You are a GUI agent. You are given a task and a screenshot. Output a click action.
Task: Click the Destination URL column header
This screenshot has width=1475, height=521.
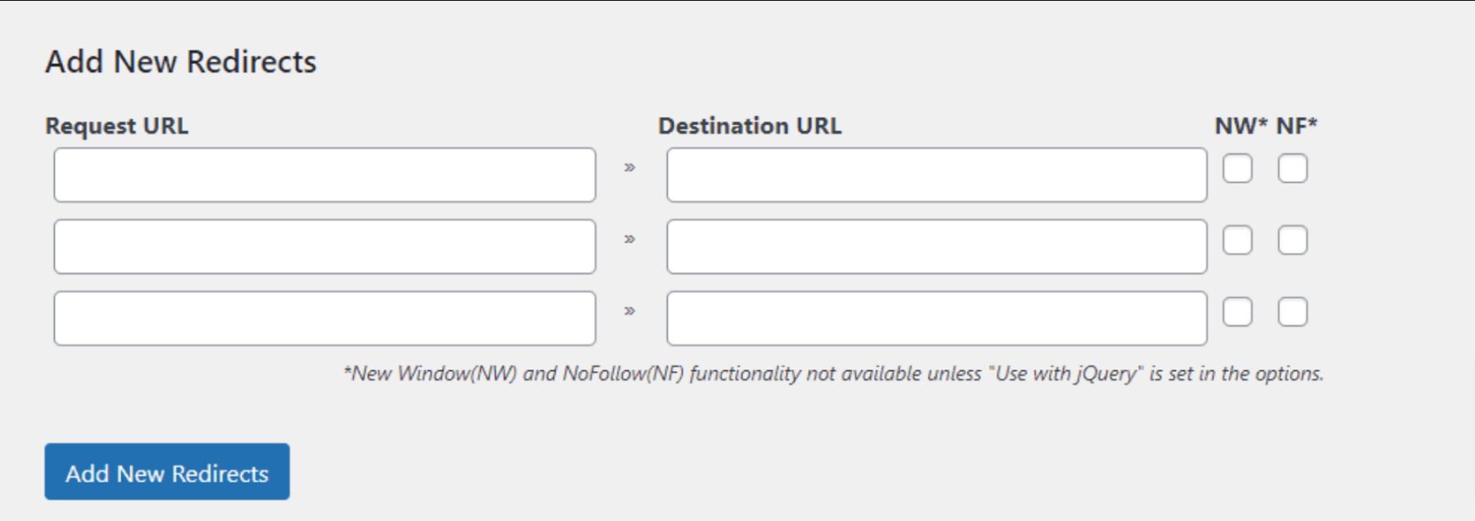point(748,125)
